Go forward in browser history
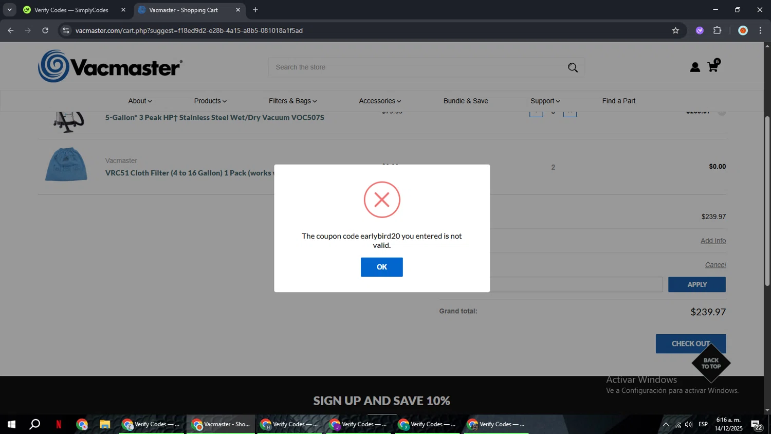 click(28, 30)
